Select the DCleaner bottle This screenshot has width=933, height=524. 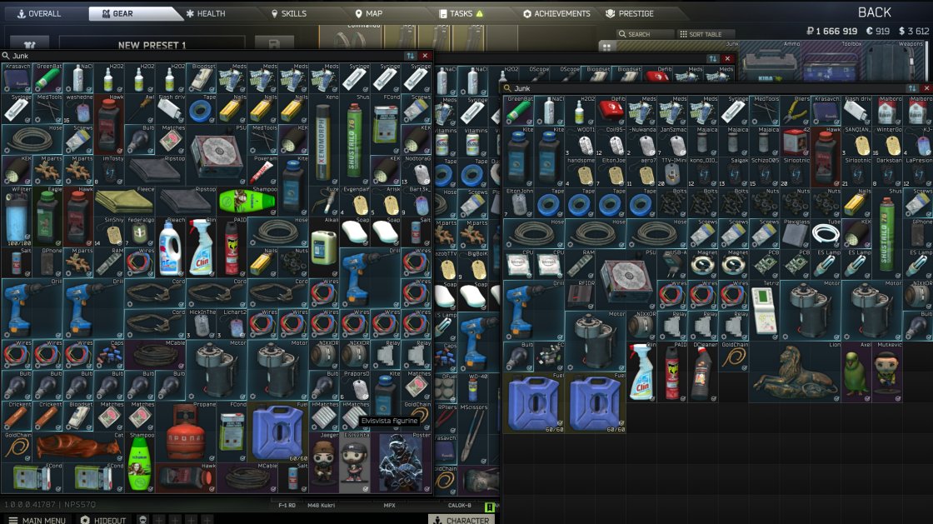tap(703, 372)
